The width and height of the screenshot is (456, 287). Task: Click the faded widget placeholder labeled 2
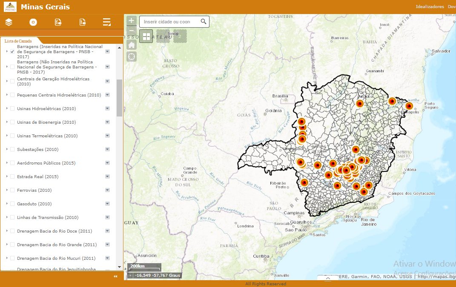point(180,36)
